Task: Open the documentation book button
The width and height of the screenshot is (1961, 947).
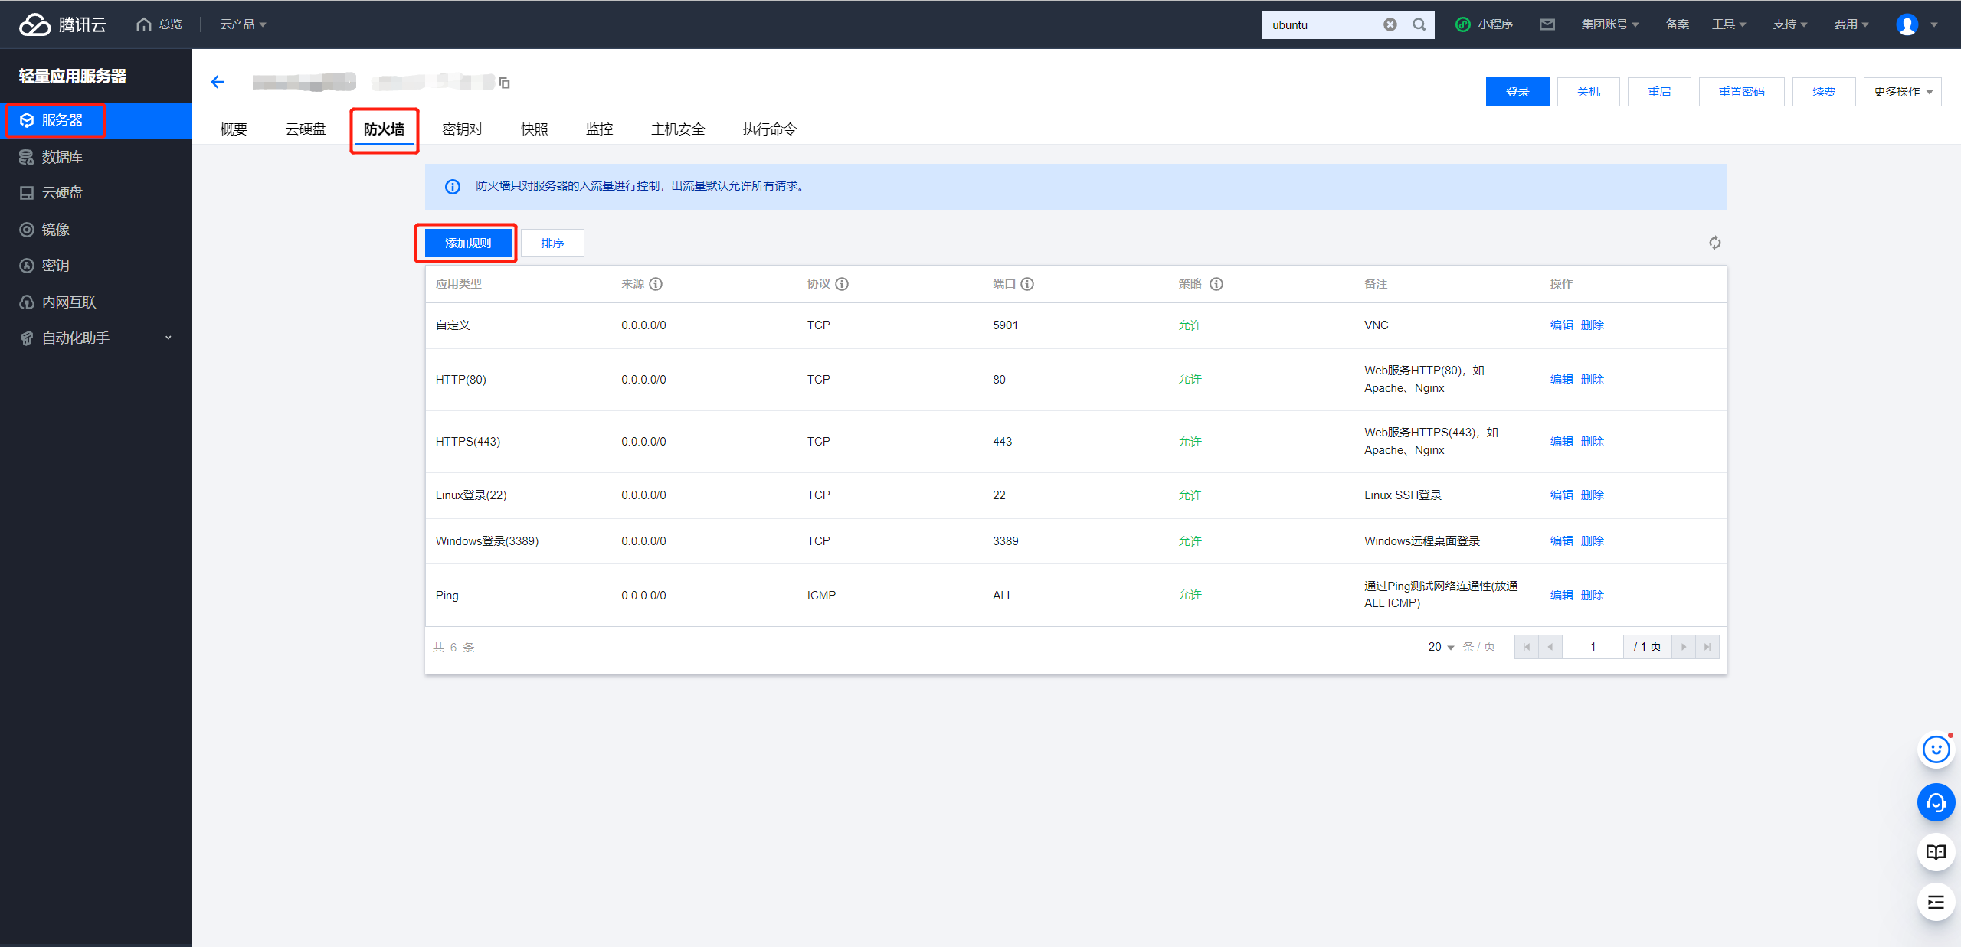Action: click(1936, 852)
